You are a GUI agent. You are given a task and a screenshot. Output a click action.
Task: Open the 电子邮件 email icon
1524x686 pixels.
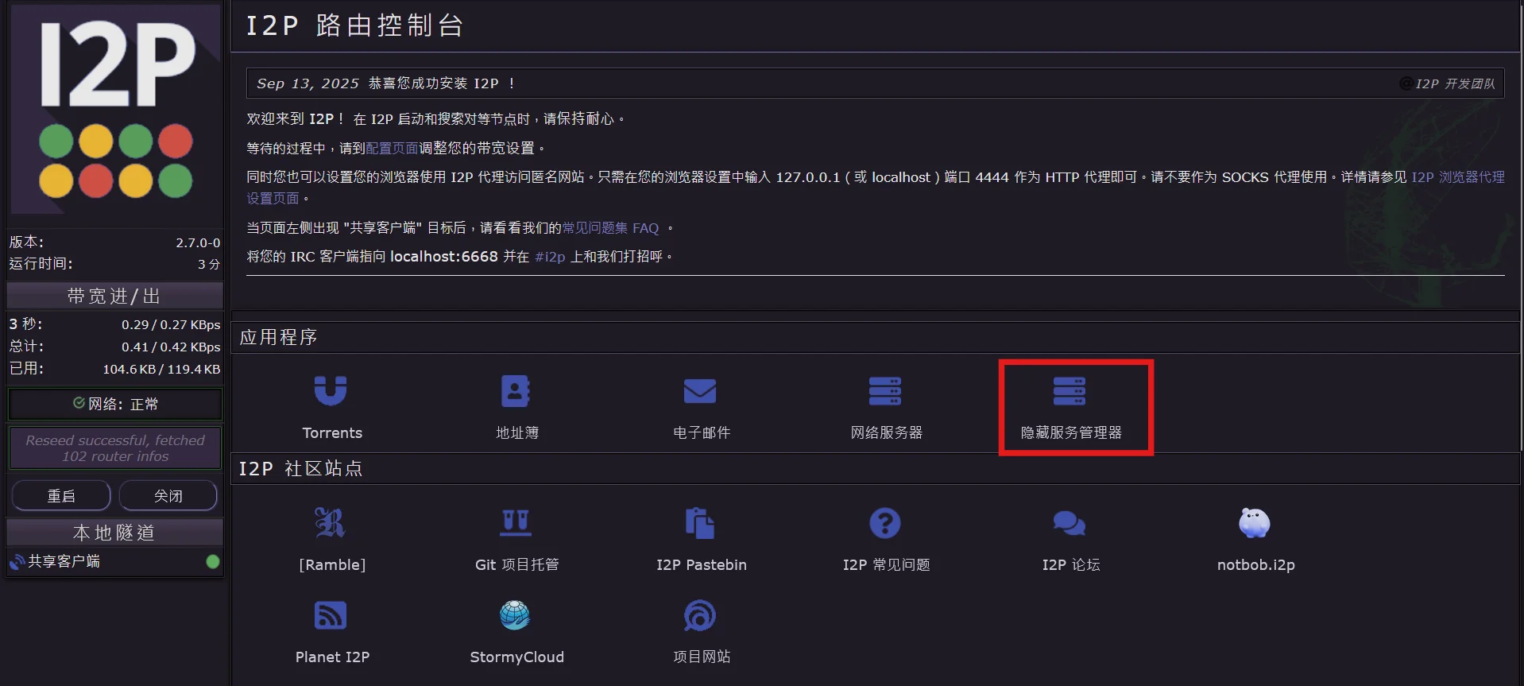(700, 392)
